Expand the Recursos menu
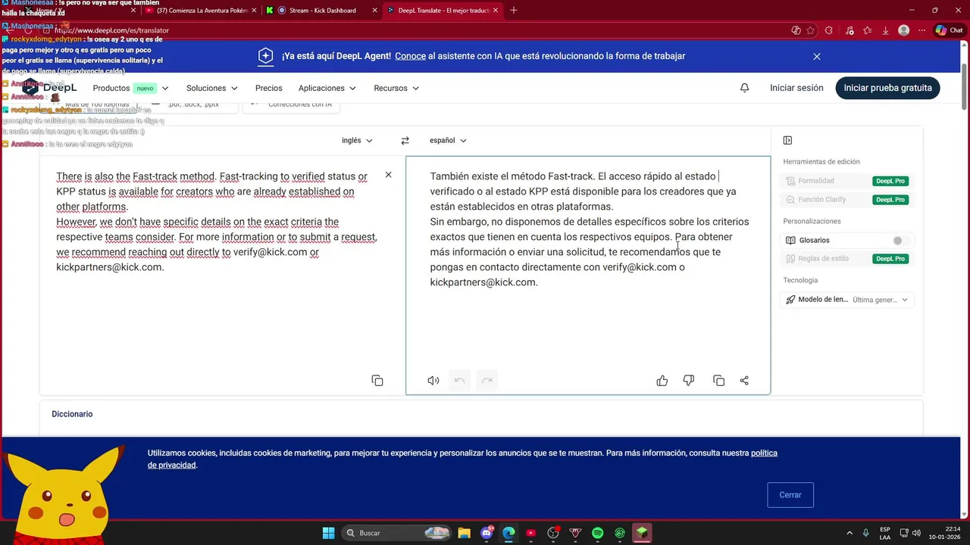 click(x=396, y=88)
